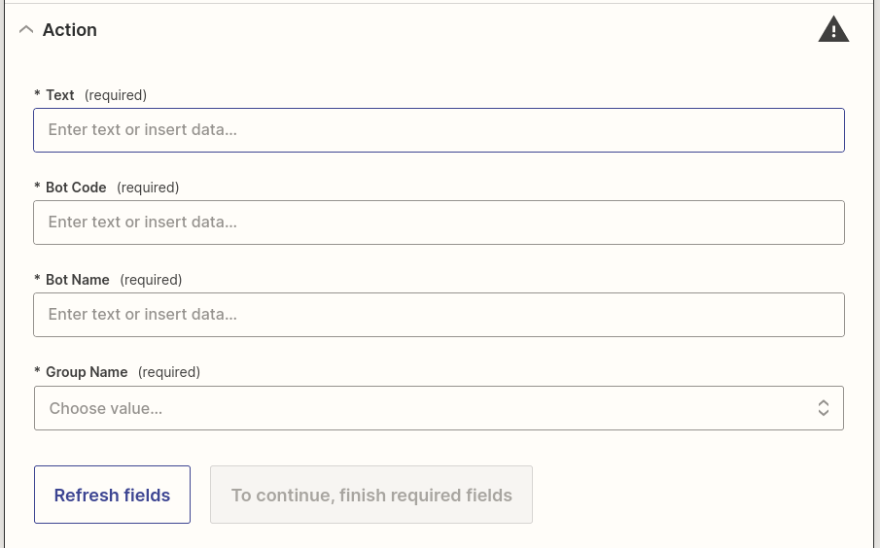Click the Action section title
Viewport: 880px width, 548px height.
[x=70, y=30]
